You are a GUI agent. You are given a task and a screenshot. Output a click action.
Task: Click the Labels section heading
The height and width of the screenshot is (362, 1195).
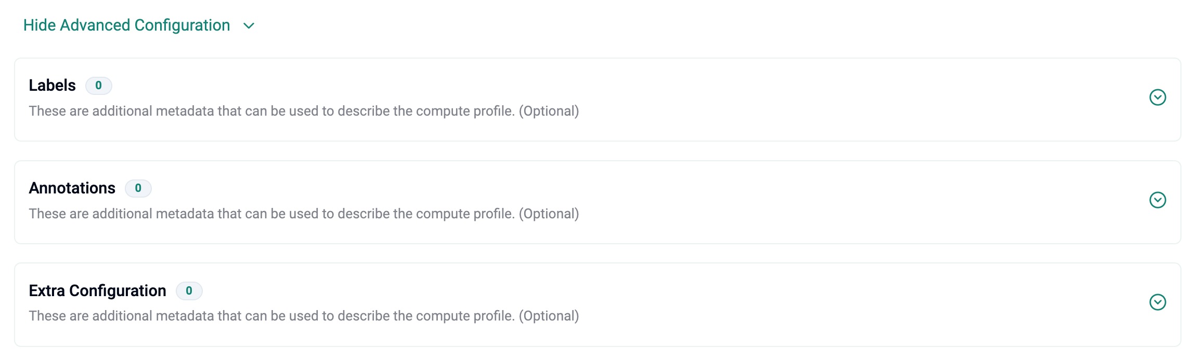coord(52,86)
